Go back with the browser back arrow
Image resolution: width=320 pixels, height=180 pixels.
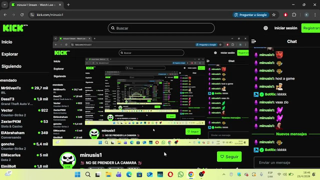(5, 15)
